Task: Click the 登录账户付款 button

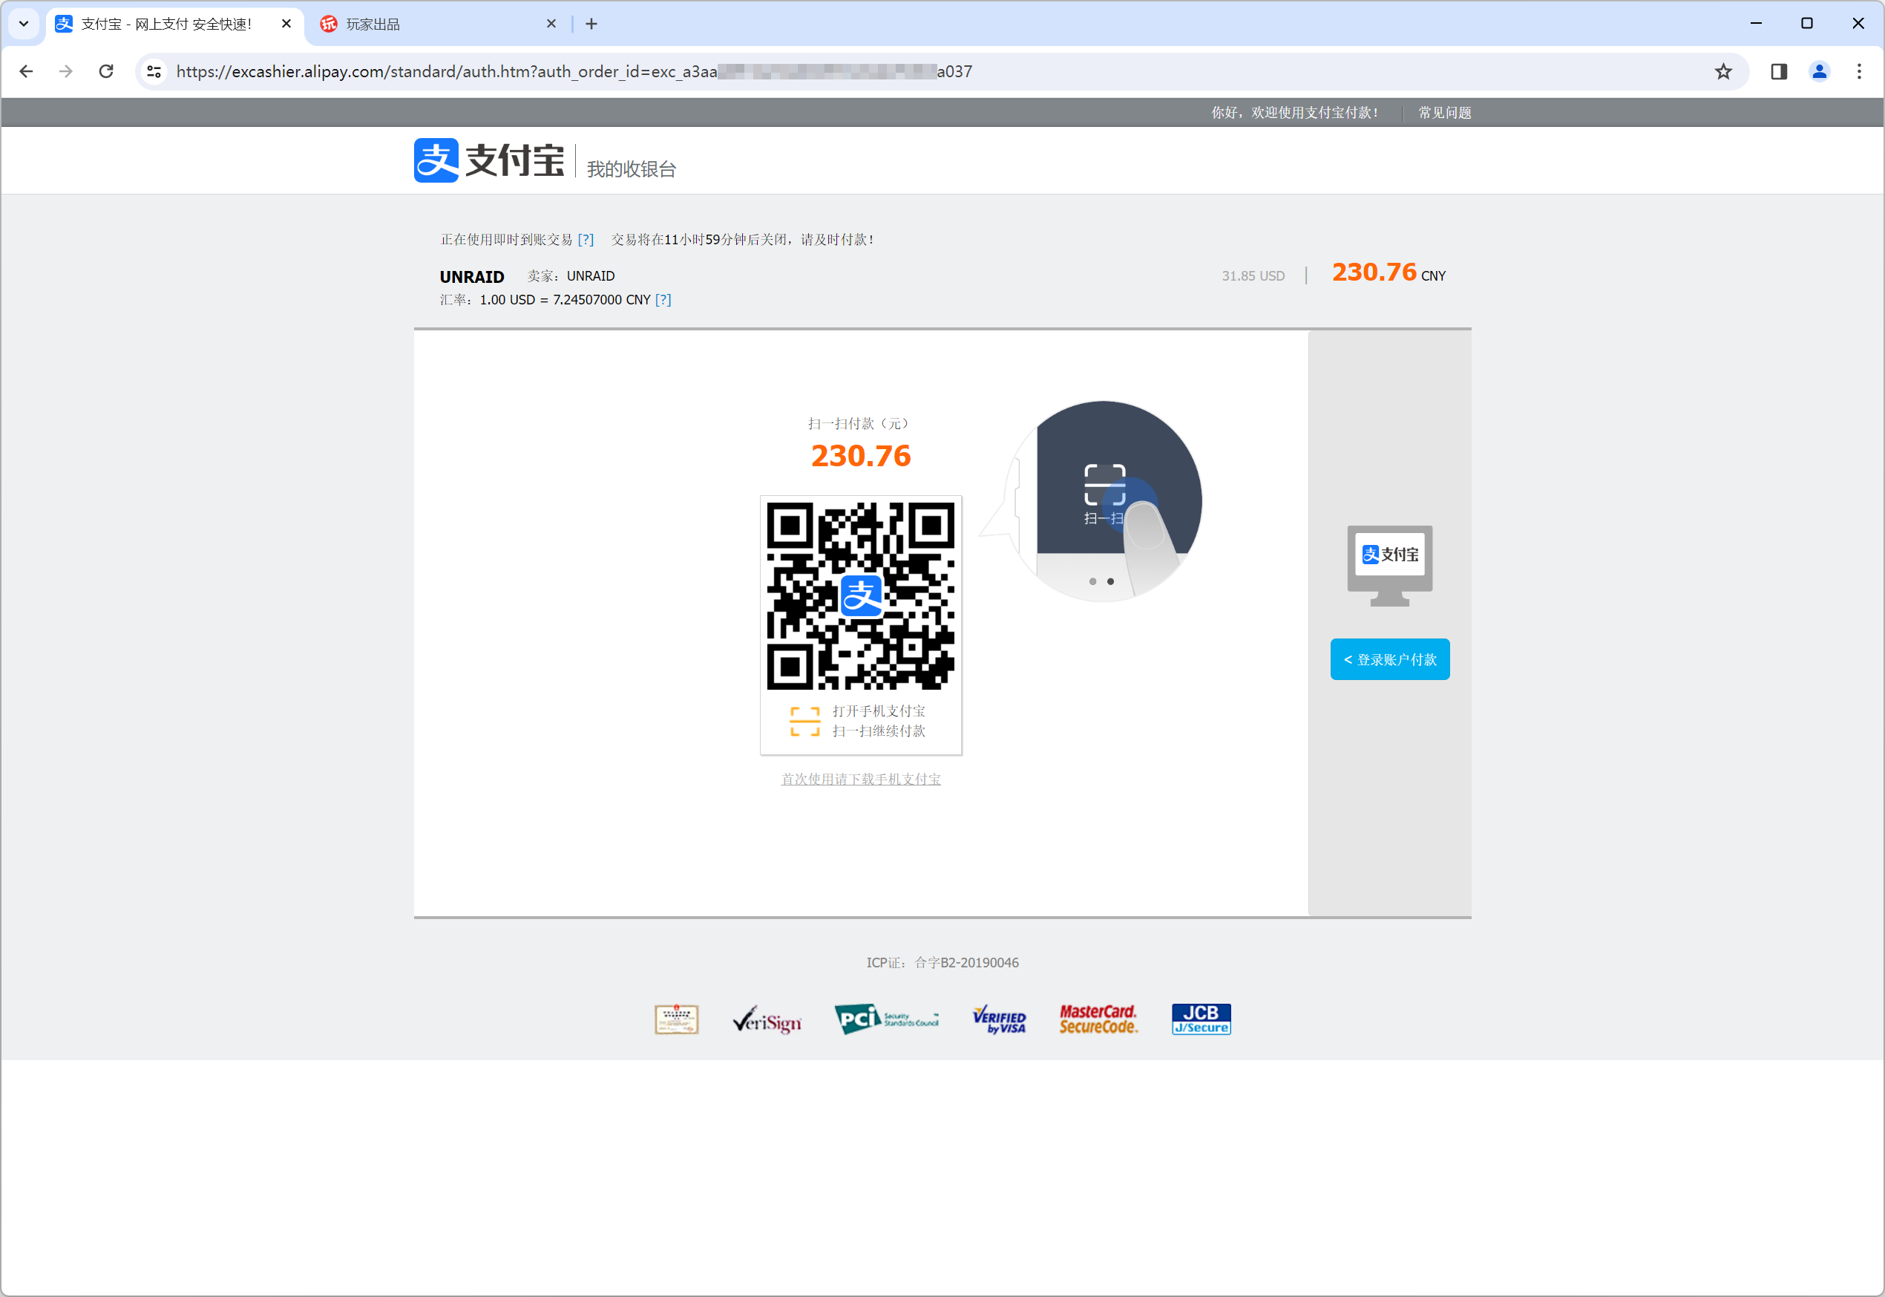Action: (1389, 659)
